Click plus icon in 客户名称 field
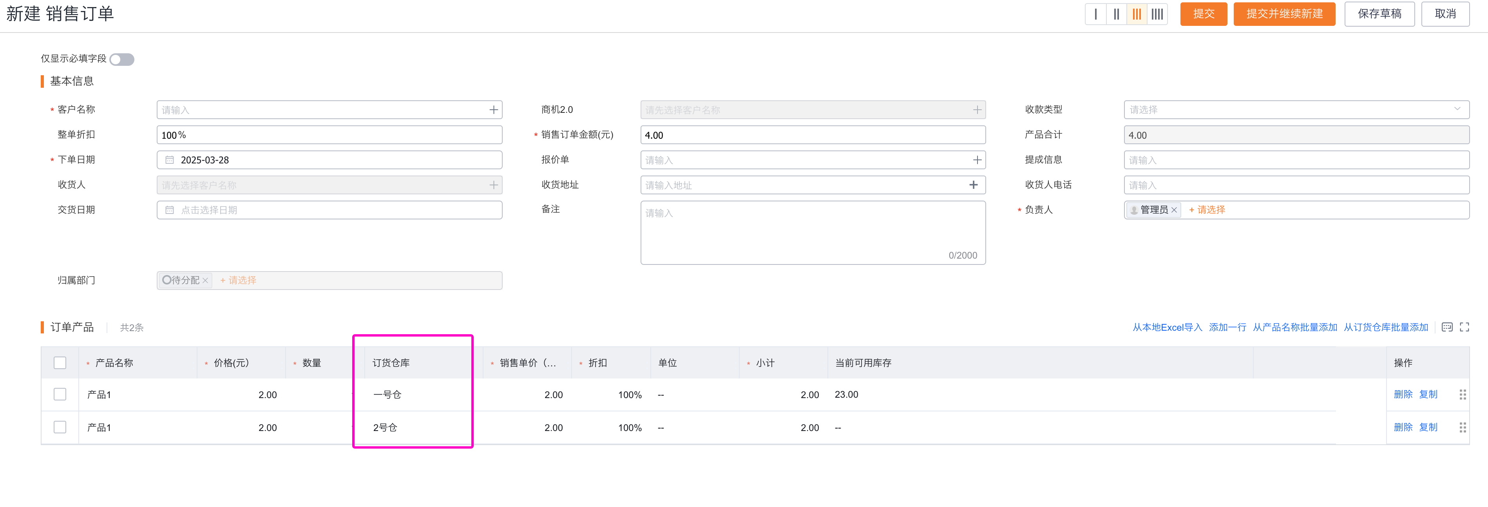 [x=493, y=110]
